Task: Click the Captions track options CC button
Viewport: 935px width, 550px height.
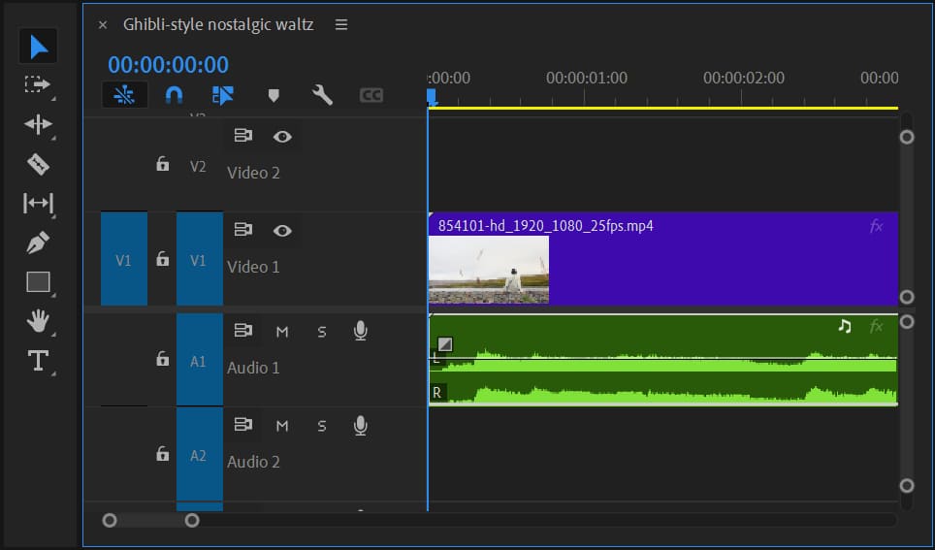Action: tap(371, 95)
